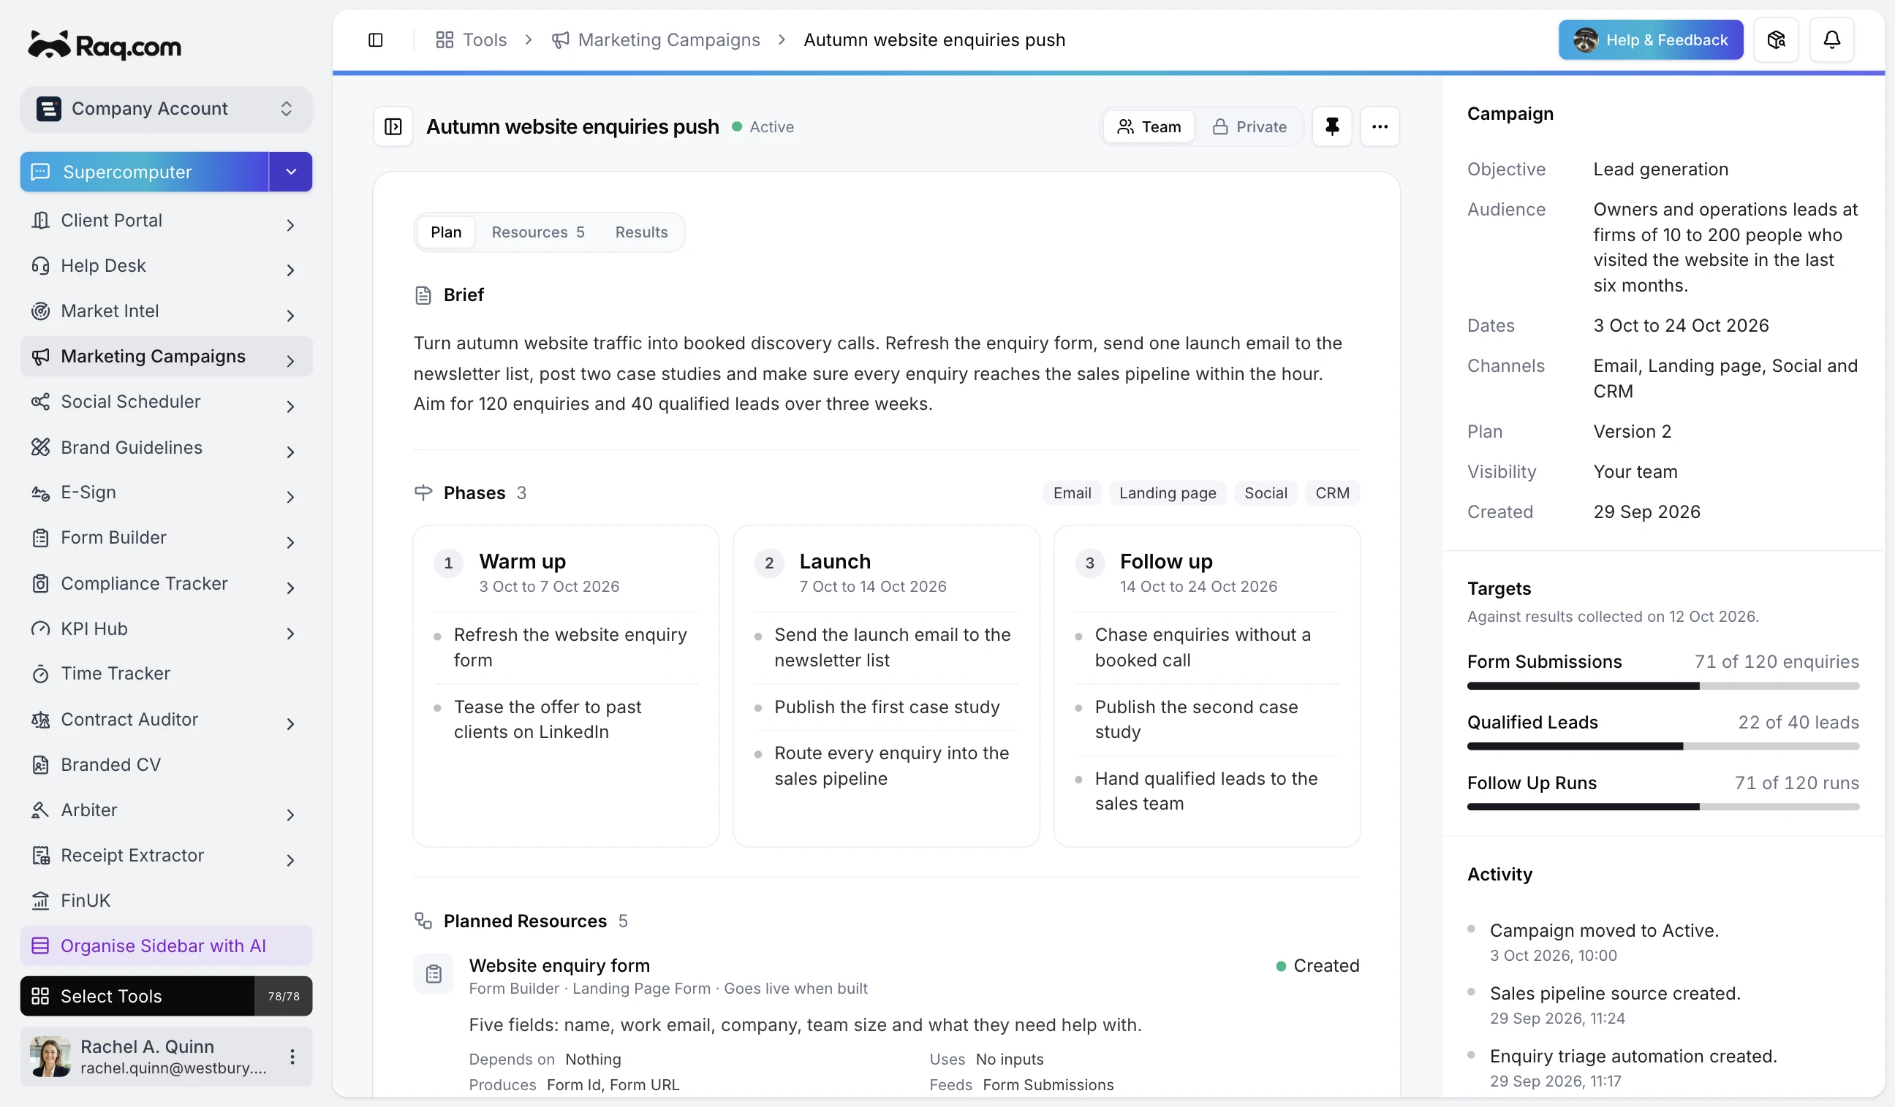
Task: Click the CRM channel tag
Action: point(1332,493)
